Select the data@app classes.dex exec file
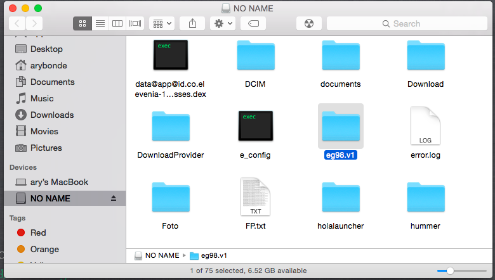The height and width of the screenshot is (280, 495). [171, 55]
